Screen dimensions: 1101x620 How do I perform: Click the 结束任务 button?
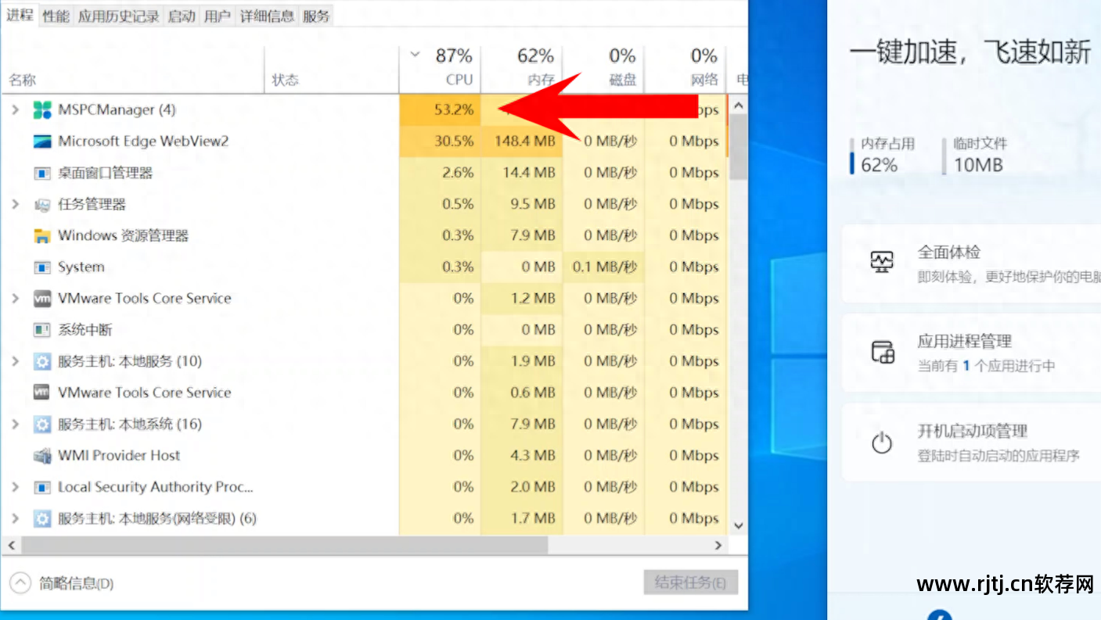point(690,582)
